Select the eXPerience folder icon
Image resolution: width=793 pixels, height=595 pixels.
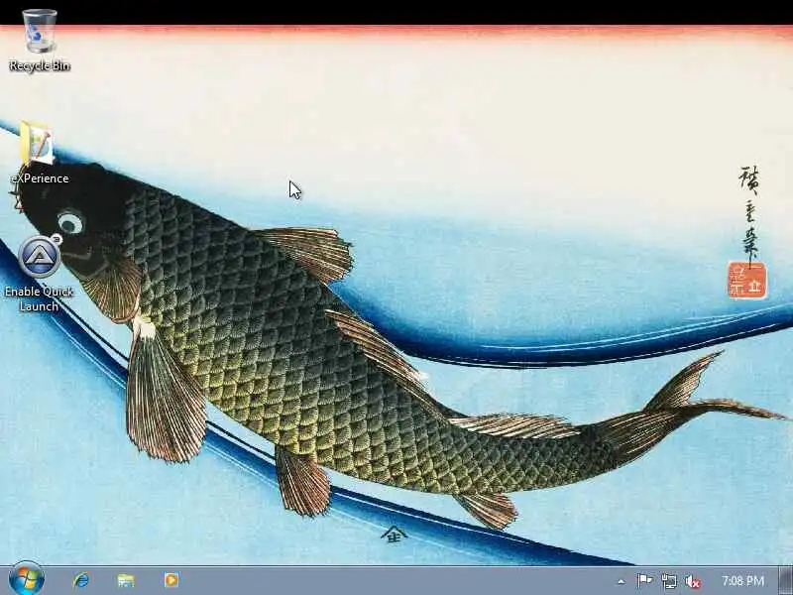pos(37,144)
